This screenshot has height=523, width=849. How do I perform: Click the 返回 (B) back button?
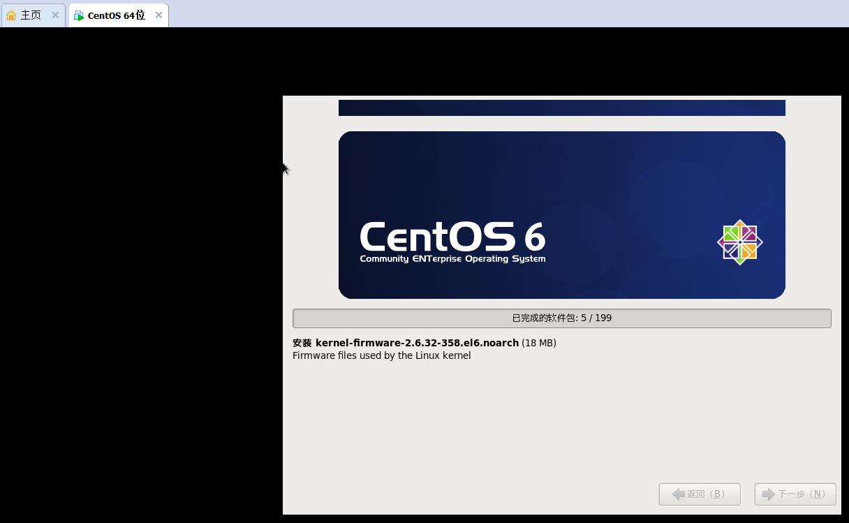[x=700, y=494]
